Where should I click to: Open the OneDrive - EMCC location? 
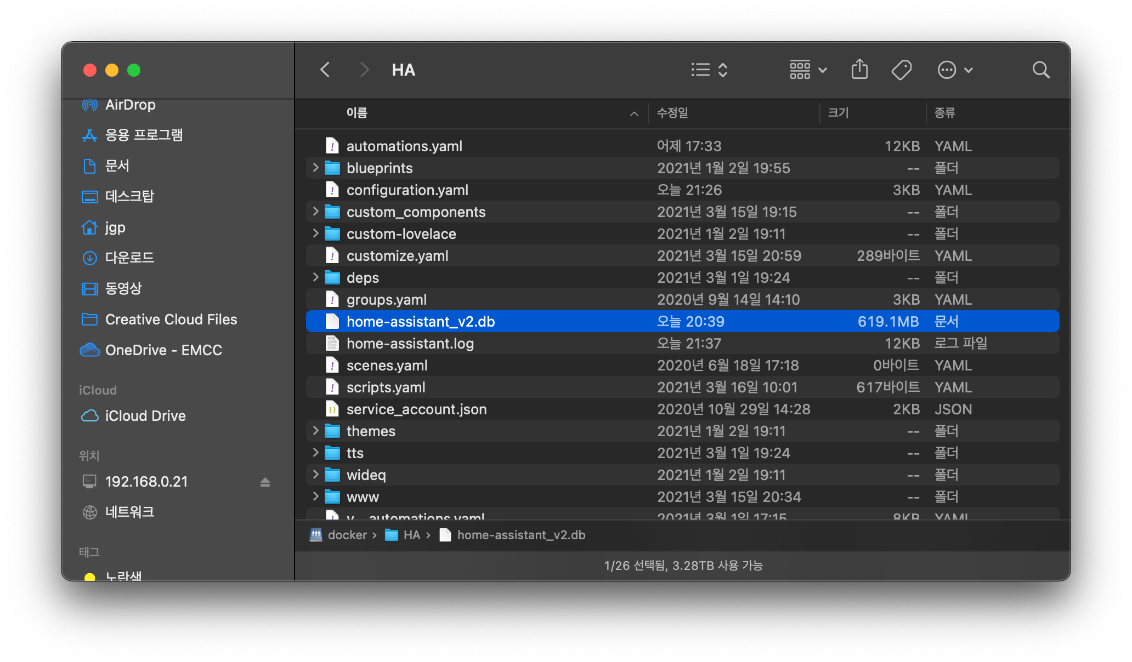163,350
